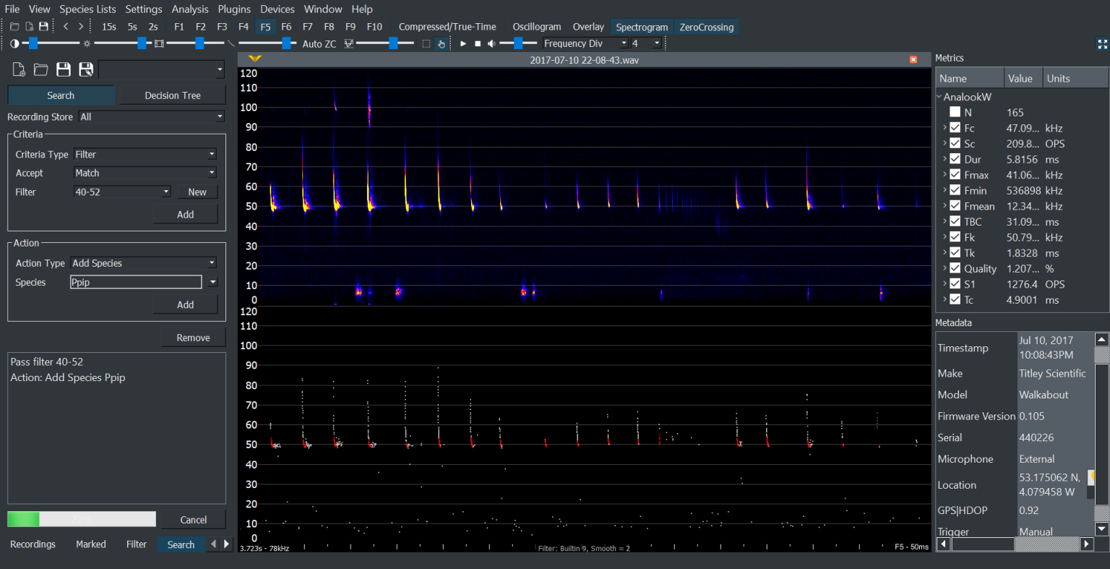This screenshot has height=569, width=1110.
Task: Stop audio playback
Action: coord(477,43)
